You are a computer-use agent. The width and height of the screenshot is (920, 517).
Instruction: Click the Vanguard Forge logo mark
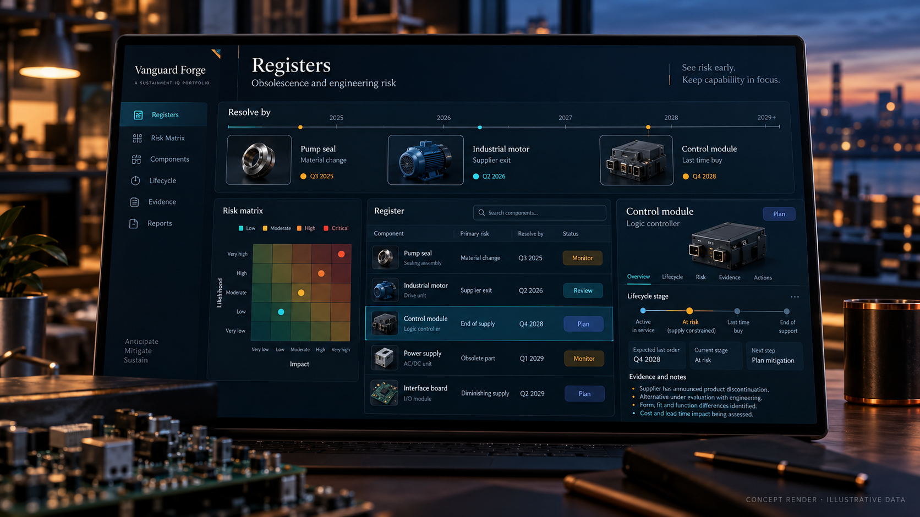216,53
